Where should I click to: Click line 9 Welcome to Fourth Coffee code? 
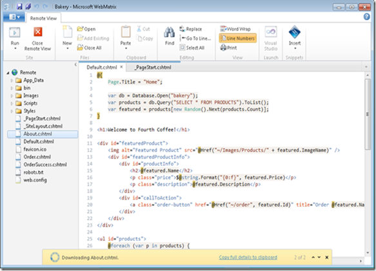point(143,129)
